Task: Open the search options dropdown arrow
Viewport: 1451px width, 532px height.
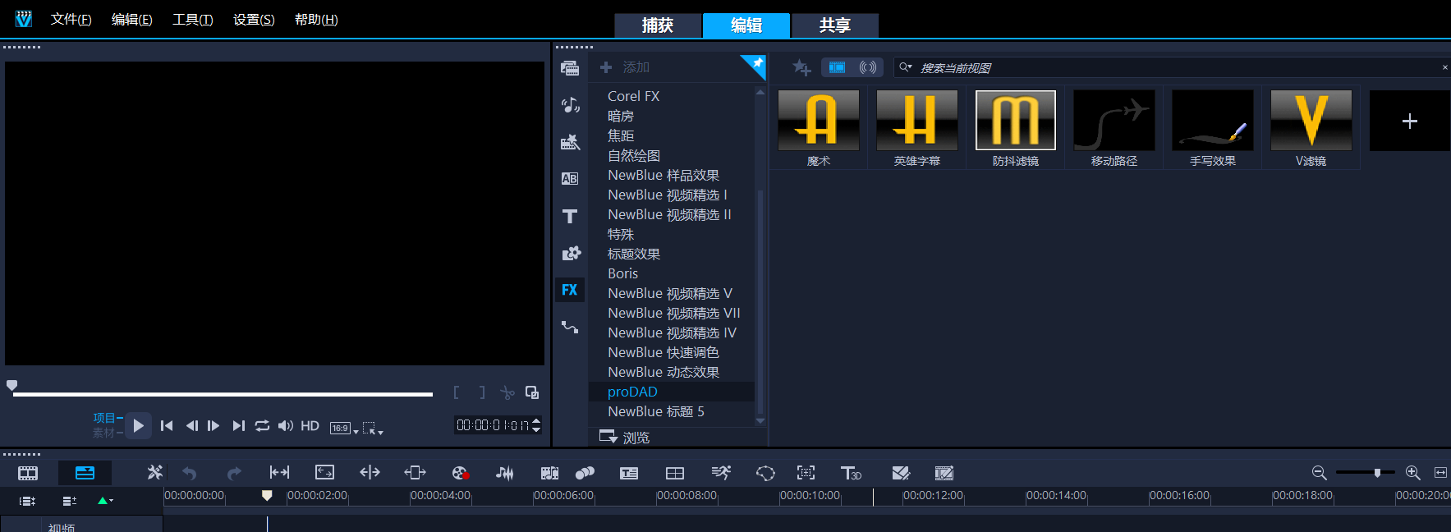Action: click(x=906, y=67)
